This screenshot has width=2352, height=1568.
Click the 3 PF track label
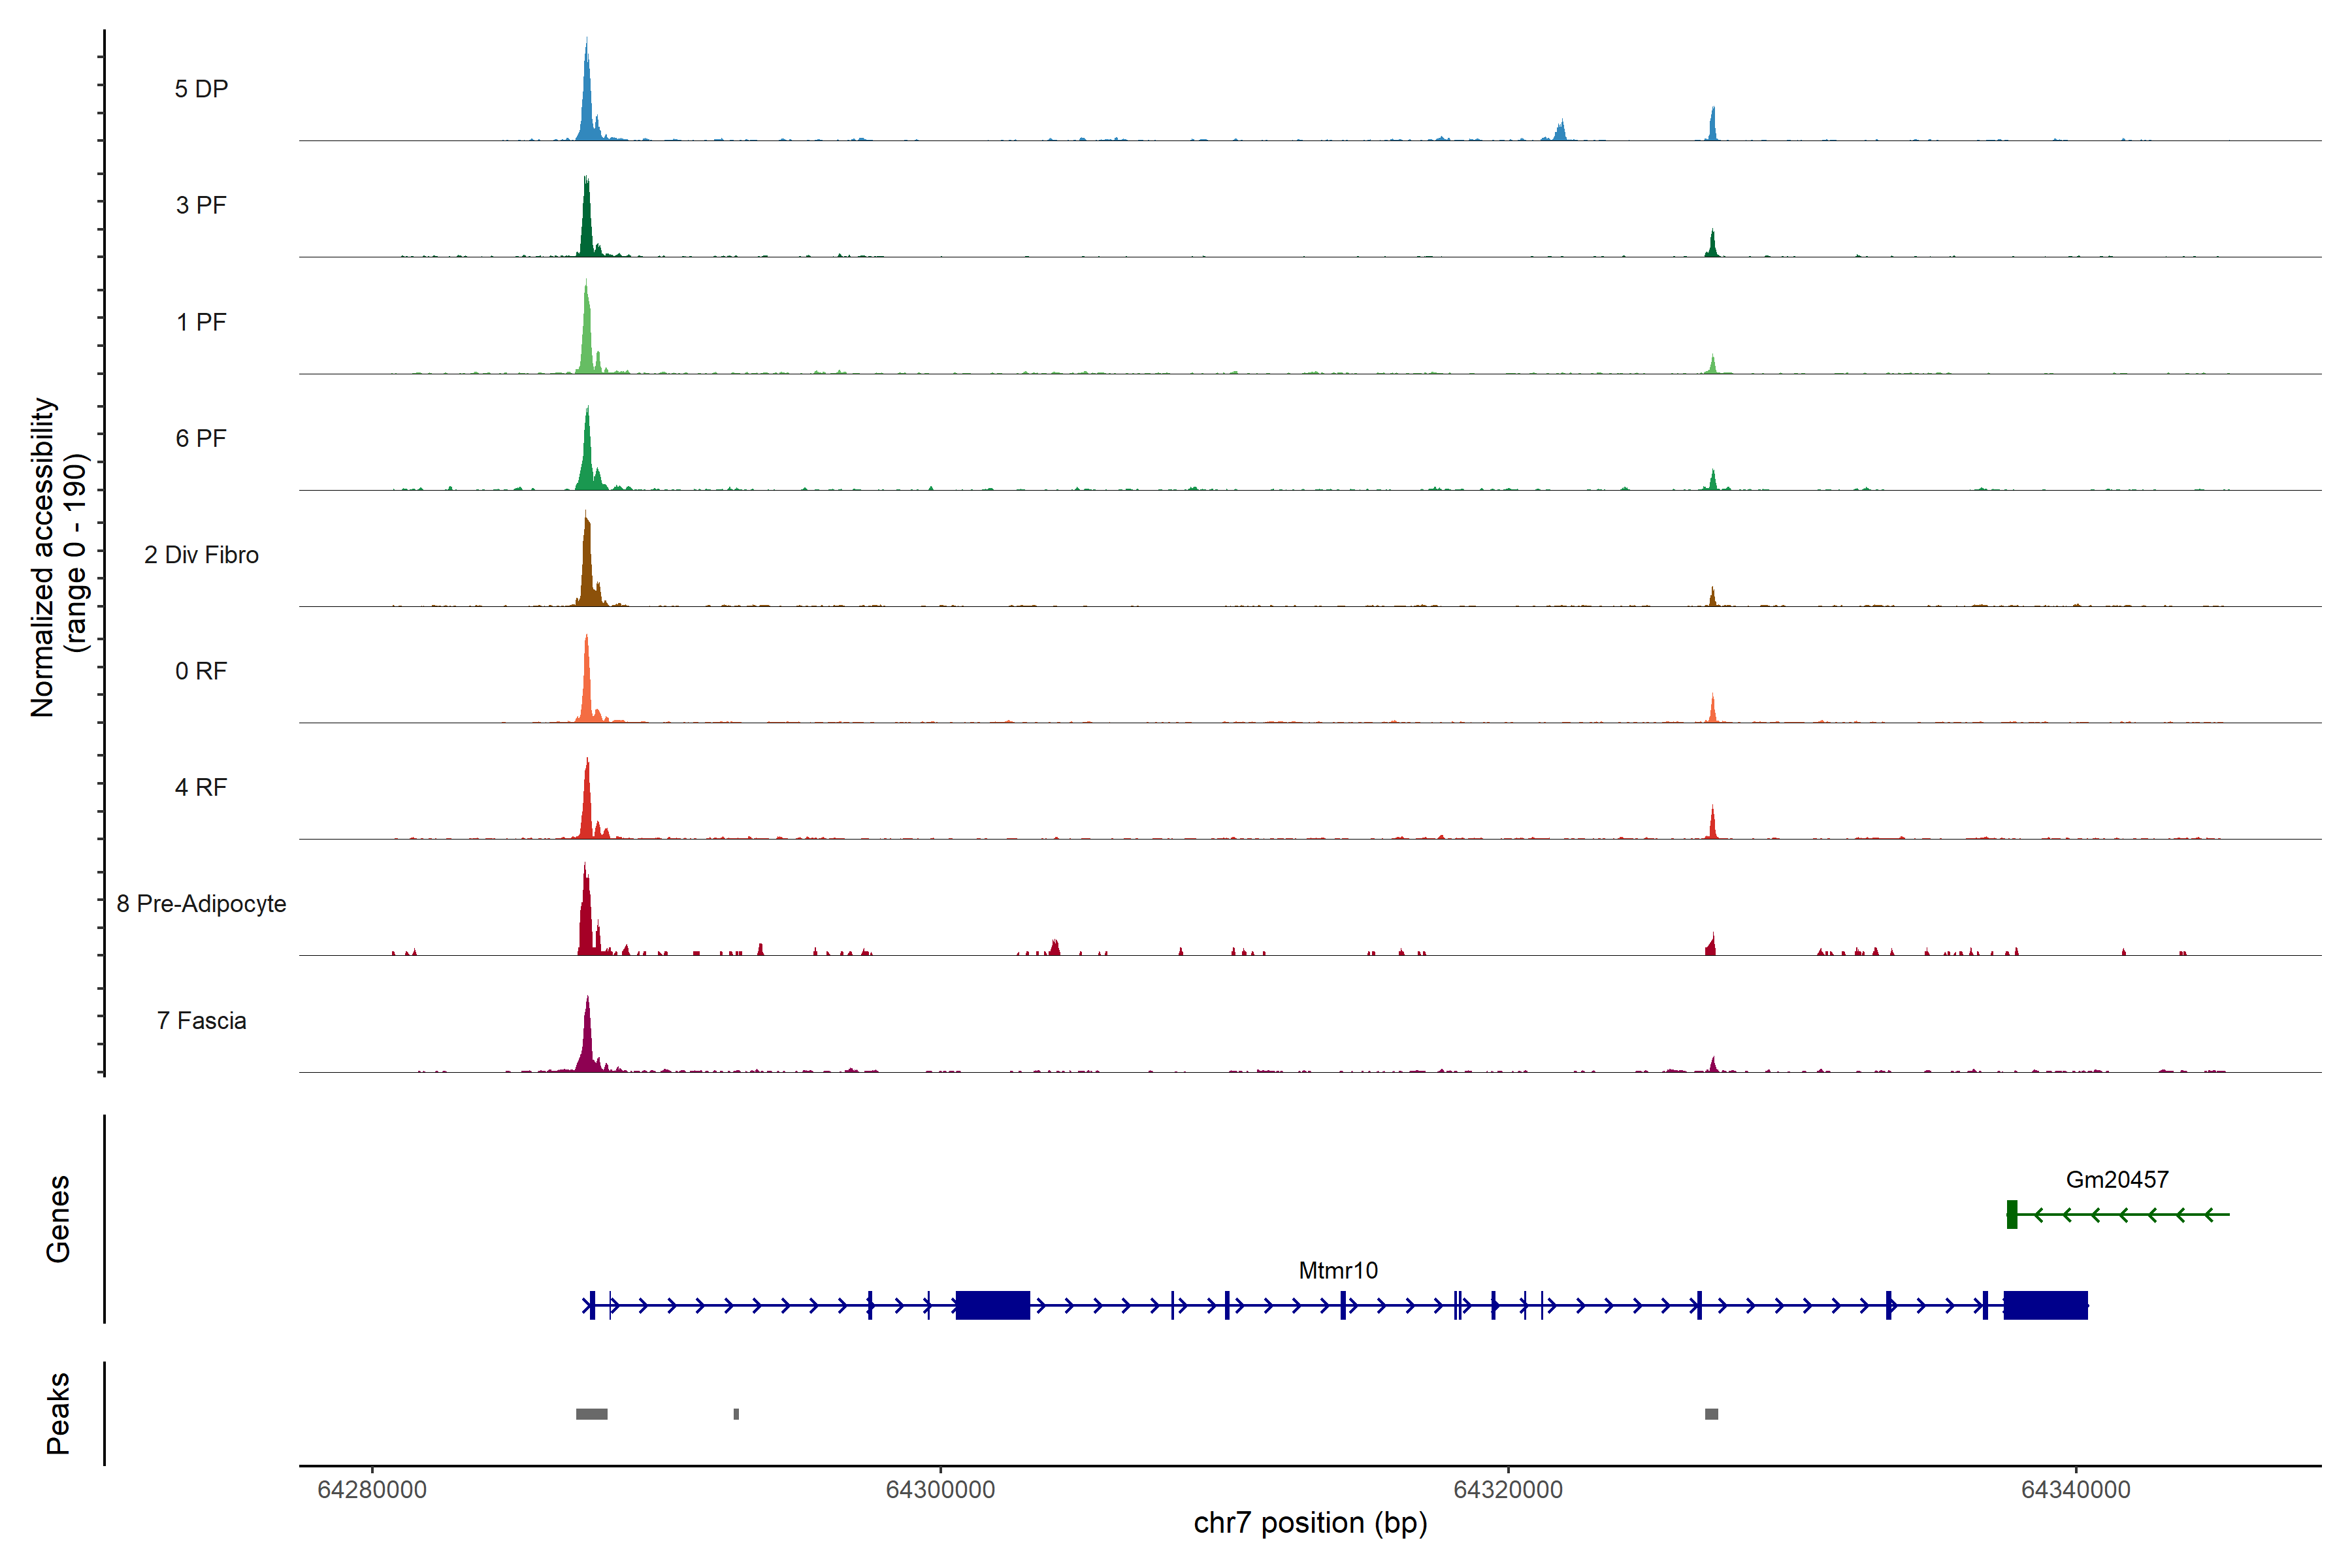[201, 205]
